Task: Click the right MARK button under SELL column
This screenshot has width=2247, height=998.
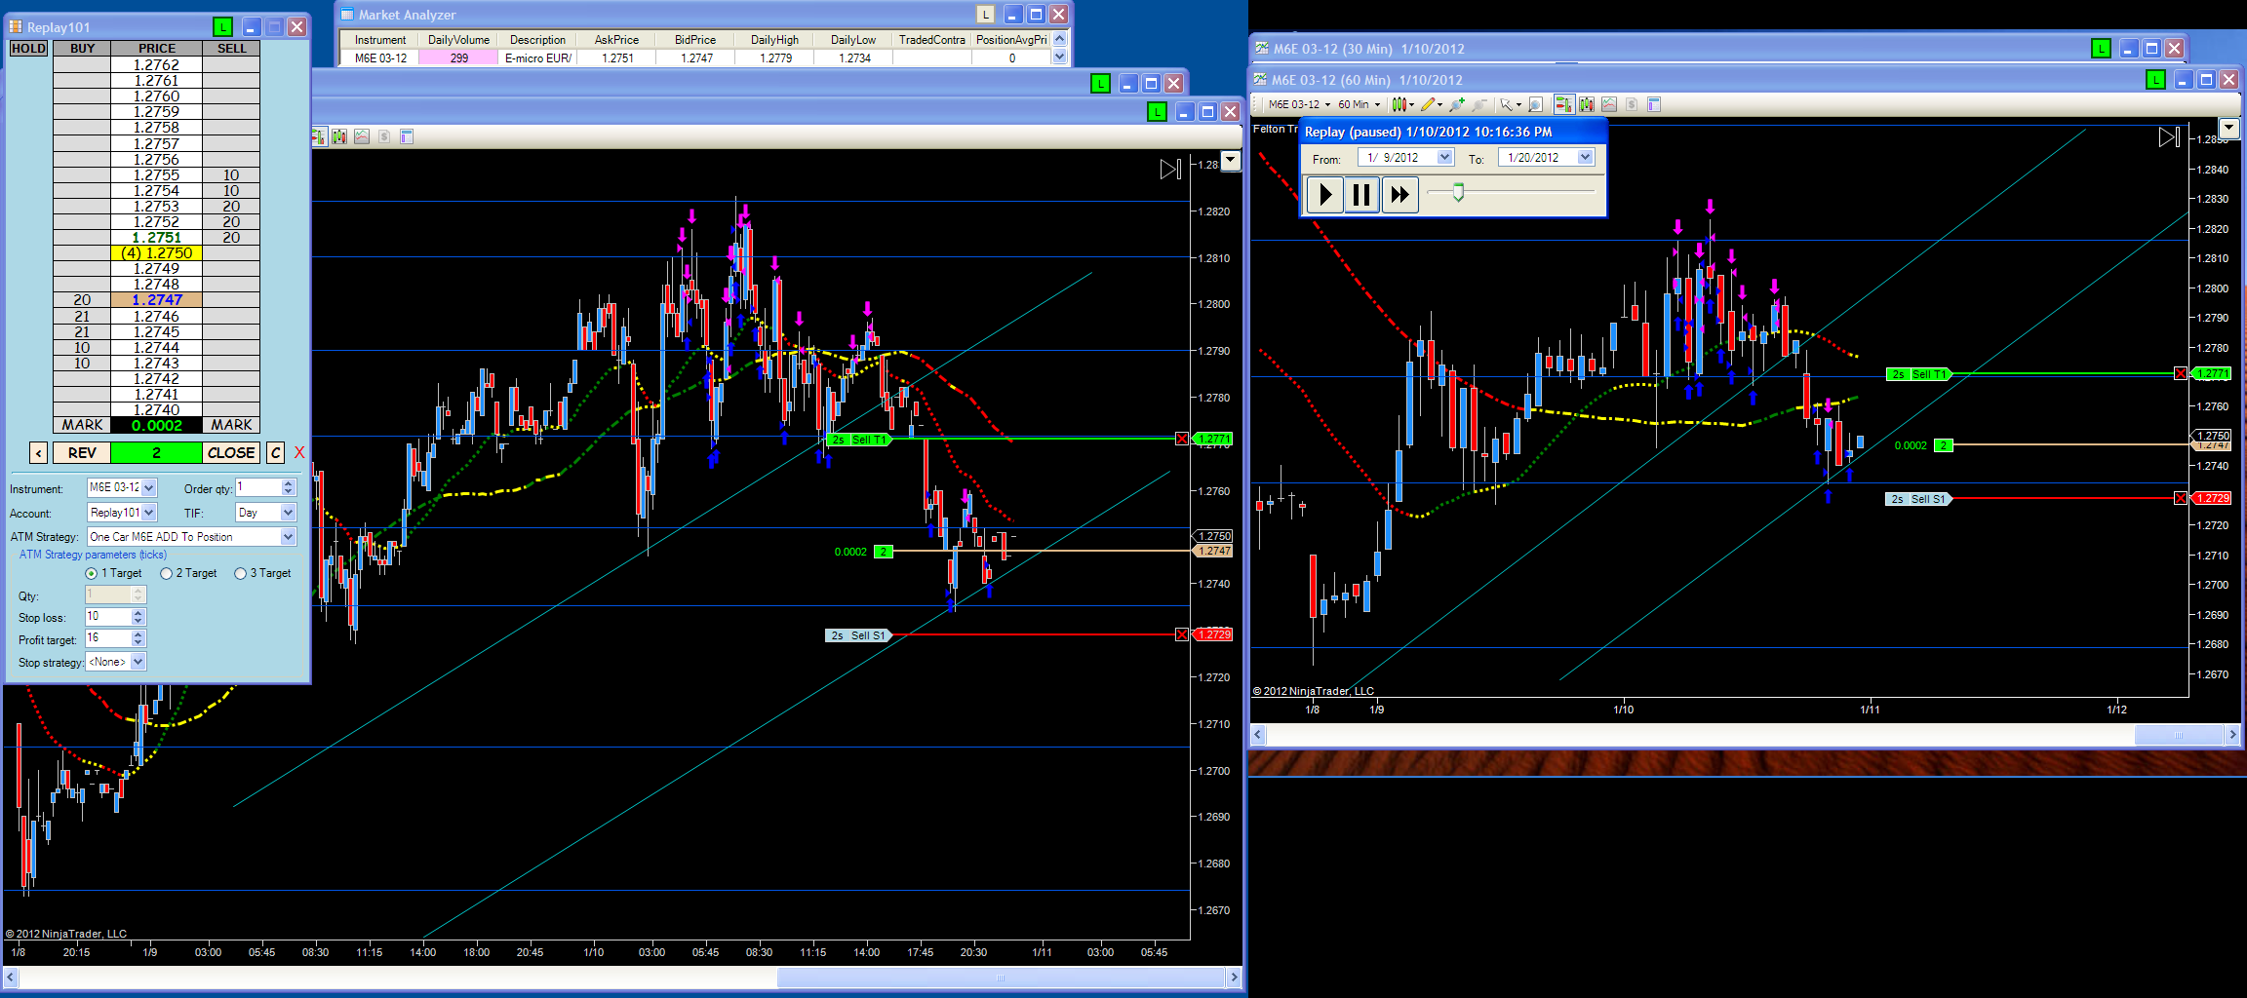Action: coord(231,425)
